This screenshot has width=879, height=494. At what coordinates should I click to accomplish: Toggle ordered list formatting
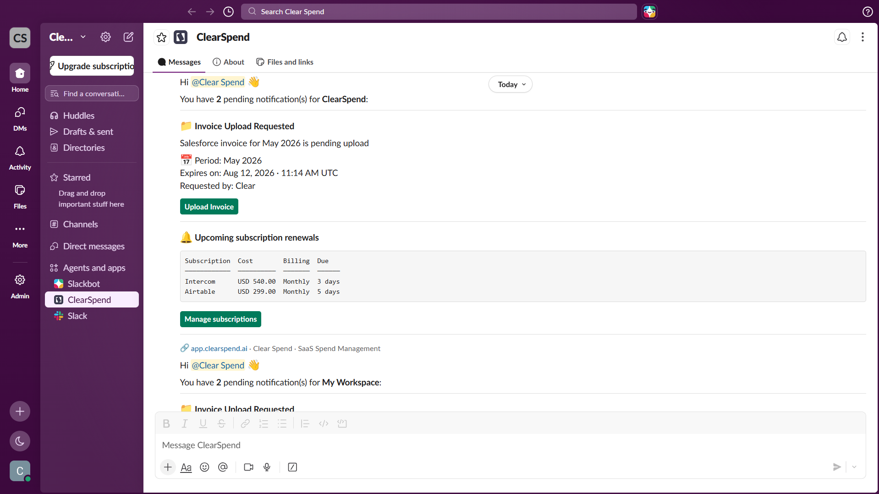[x=264, y=423]
